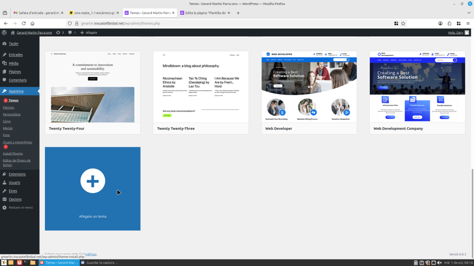
Task: Expand the Extensions sidebar menu
Action: pos(17,174)
